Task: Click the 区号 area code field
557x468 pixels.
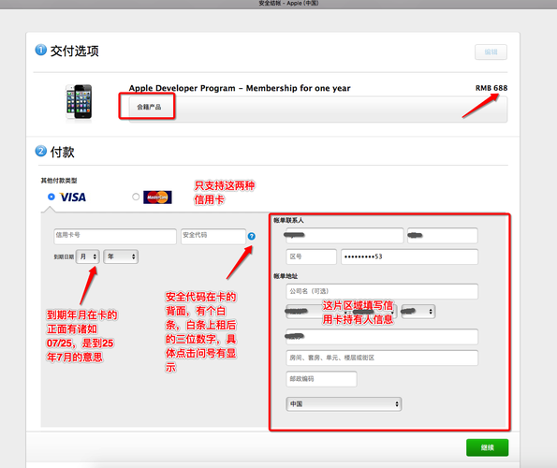Action: point(311,256)
